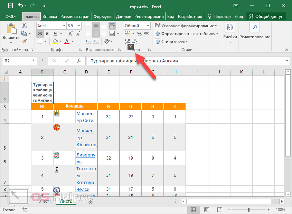Click Save icon in quick access toolbar
292x214 pixels.
(x=10, y=6)
